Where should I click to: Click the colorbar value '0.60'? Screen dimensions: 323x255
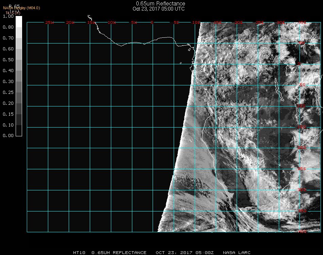tap(8, 49)
